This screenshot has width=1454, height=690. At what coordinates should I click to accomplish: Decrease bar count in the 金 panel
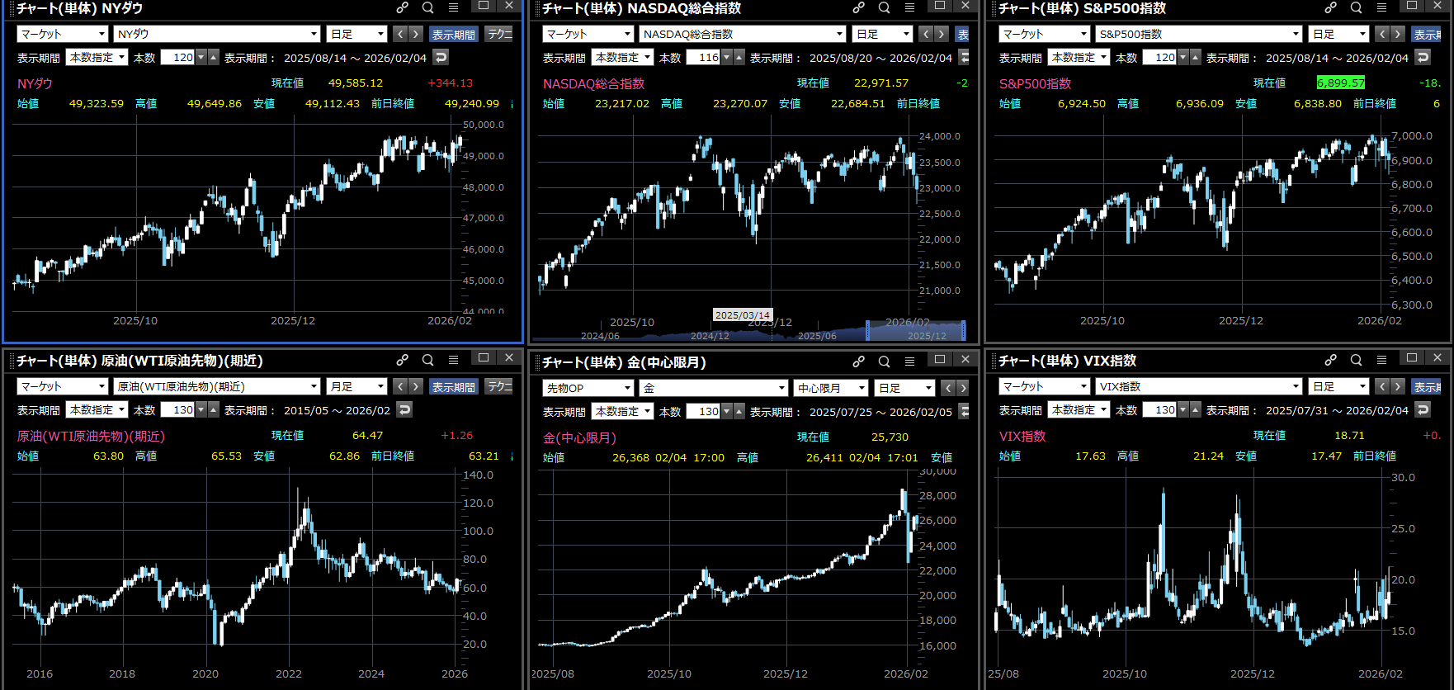(727, 411)
